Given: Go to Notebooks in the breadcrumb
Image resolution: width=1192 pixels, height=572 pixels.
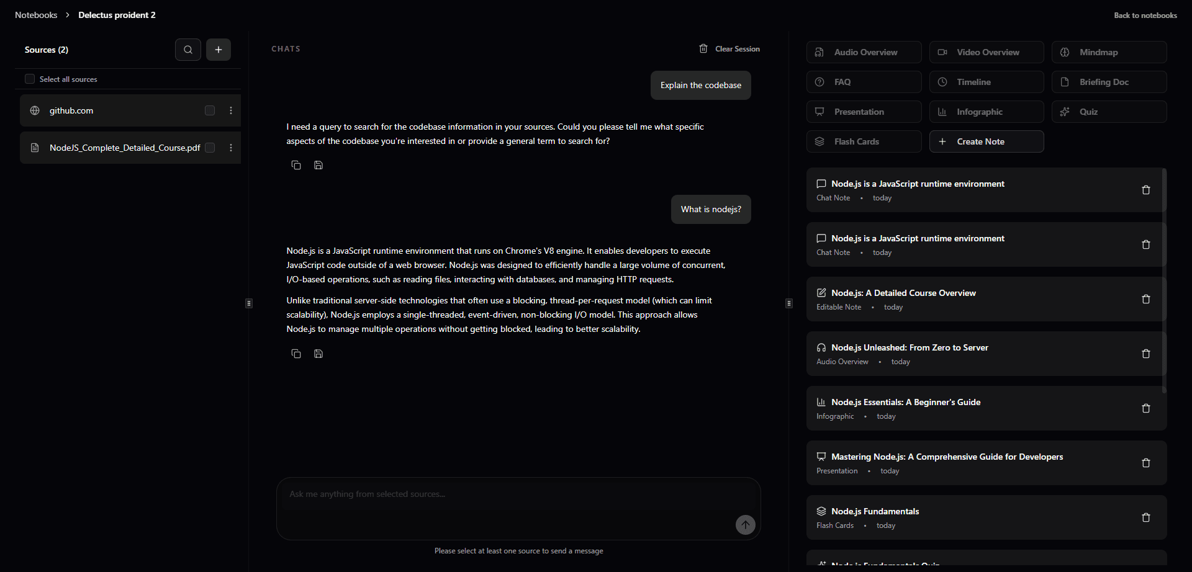Looking at the screenshot, I should [36, 15].
